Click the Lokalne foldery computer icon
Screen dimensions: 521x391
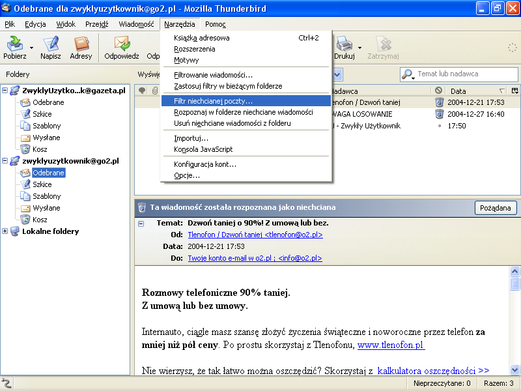14,231
